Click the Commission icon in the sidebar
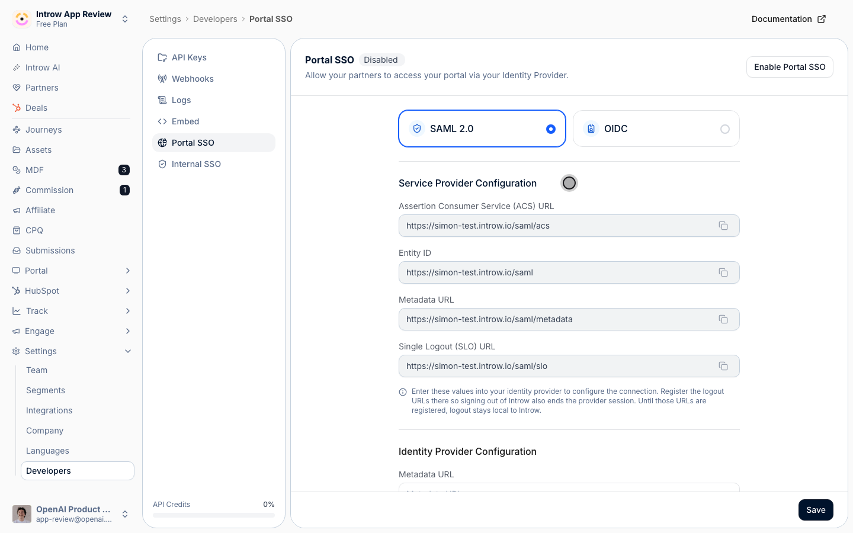Viewport: 853px width, 533px height. (x=17, y=190)
